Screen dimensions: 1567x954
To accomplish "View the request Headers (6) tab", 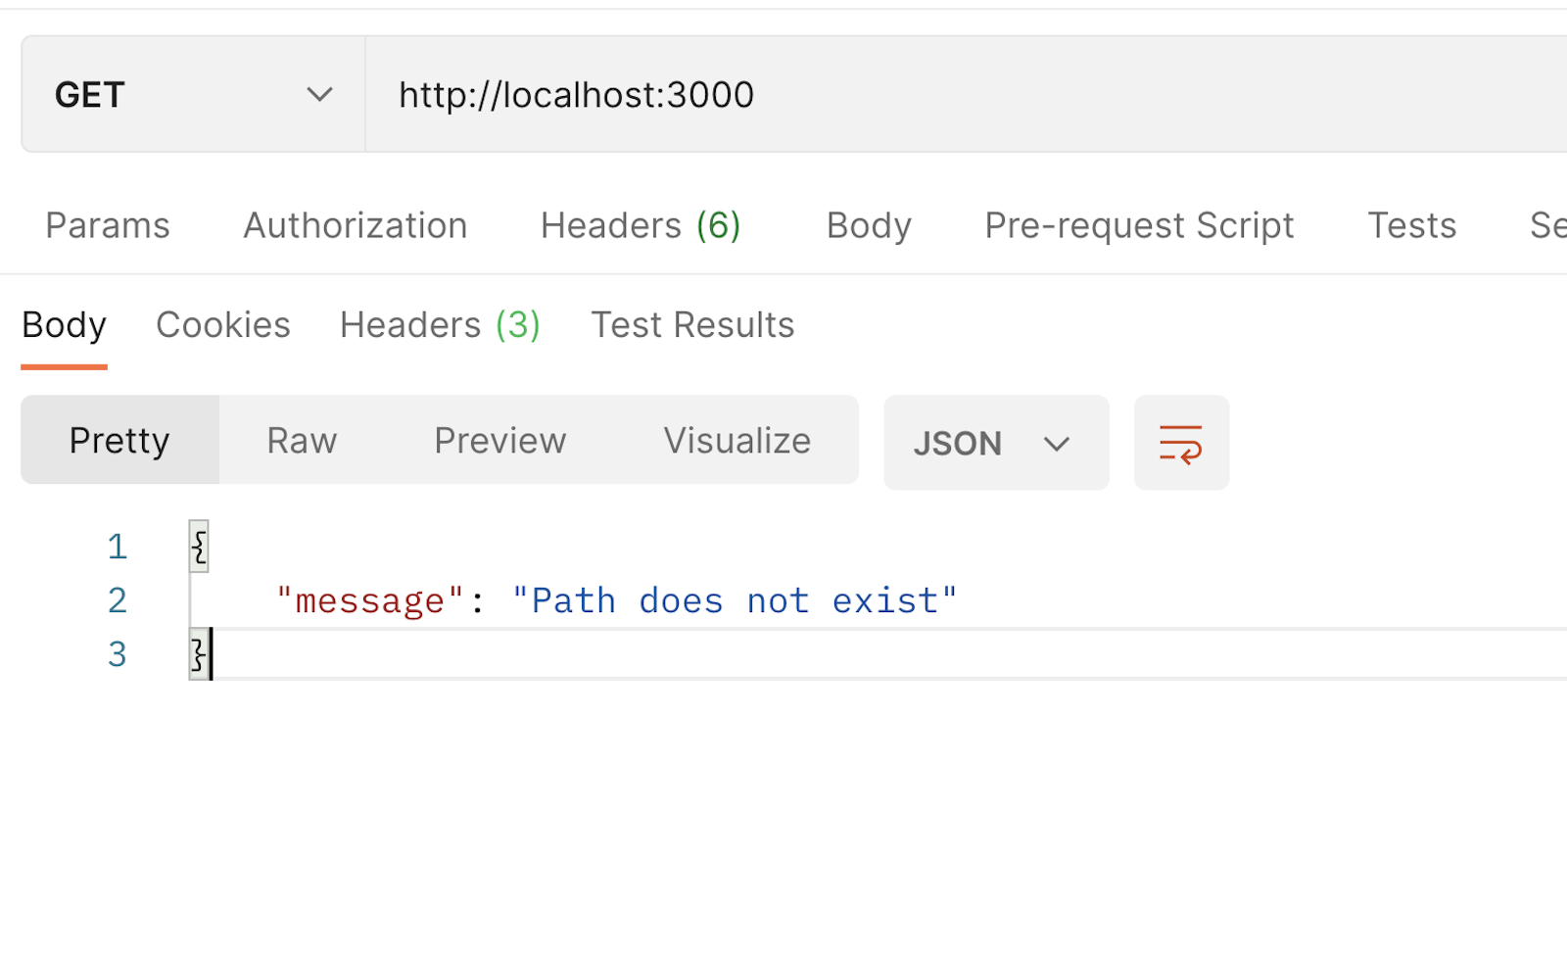I will tap(639, 224).
